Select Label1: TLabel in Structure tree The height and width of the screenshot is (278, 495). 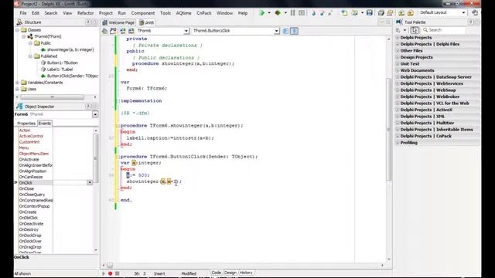[60, 69]
